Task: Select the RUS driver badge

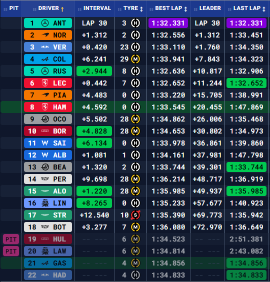Action: pos(48,71)
